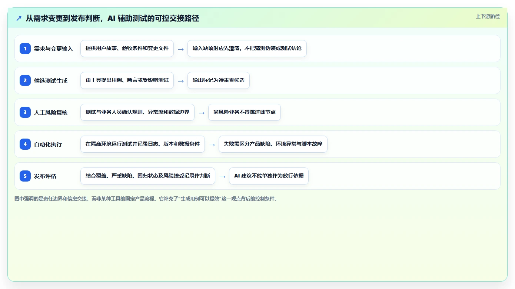
Task: Select the 发布评估 step label
Action: [45, 176]
